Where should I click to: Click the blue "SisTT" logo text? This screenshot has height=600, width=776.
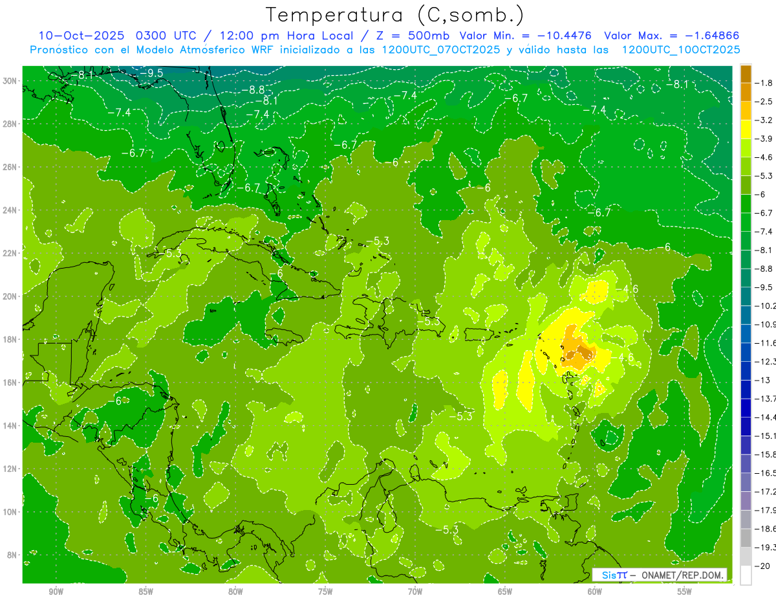tap(614, 575)
